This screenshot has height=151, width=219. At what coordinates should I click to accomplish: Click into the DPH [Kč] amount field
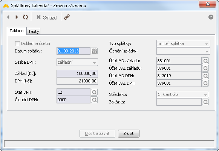(77, 81)
